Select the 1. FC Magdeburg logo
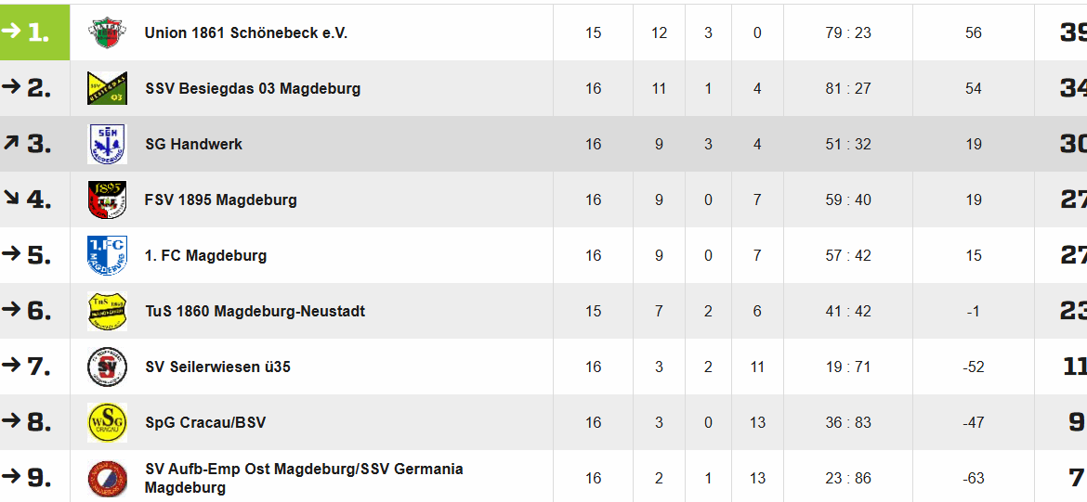Viewport: 1087px width, 502px height. click(x=108, y=255)
